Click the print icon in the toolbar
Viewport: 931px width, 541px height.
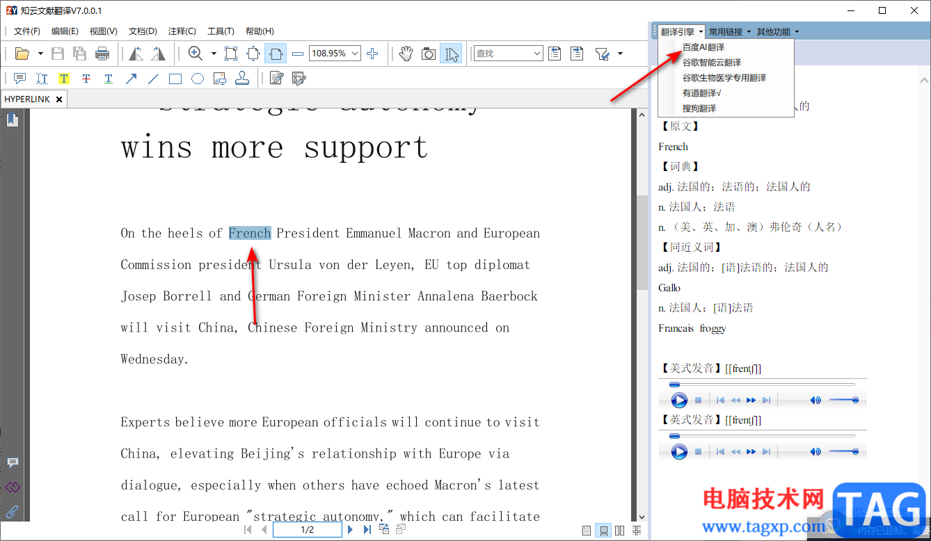pyautogui.click(x=102, y=54)
